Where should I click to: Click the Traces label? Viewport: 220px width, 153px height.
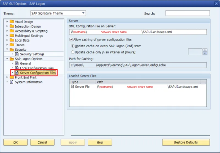click(20, 45)
